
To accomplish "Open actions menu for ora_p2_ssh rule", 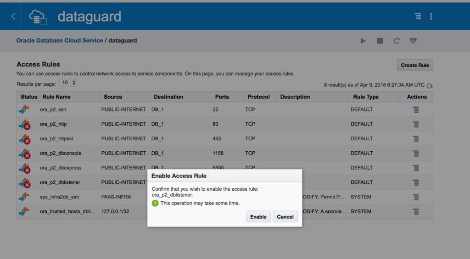I will 416,110.
